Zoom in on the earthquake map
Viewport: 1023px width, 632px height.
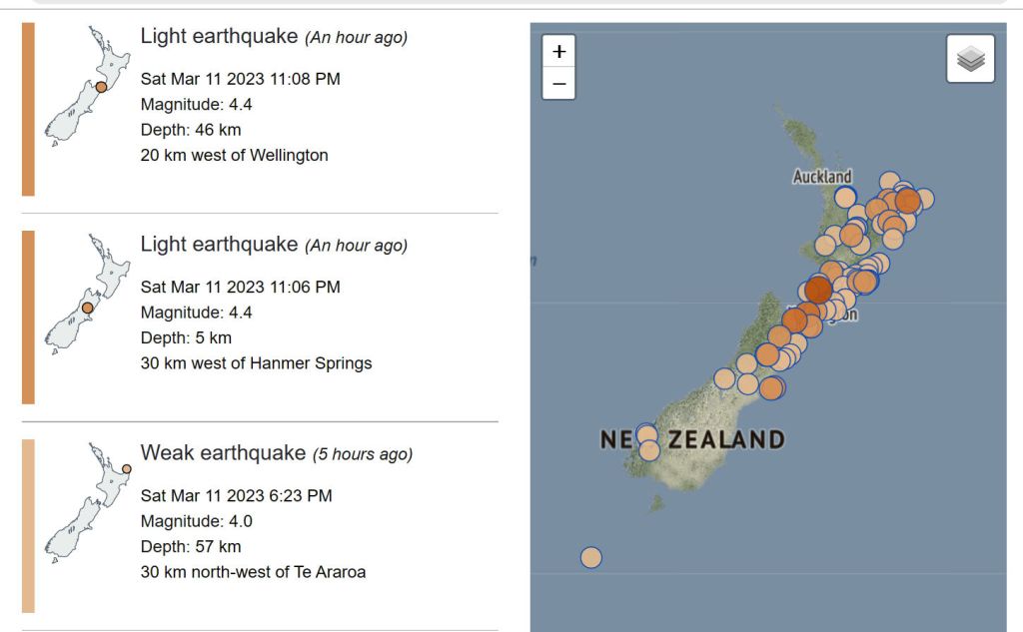click(558, 51)
